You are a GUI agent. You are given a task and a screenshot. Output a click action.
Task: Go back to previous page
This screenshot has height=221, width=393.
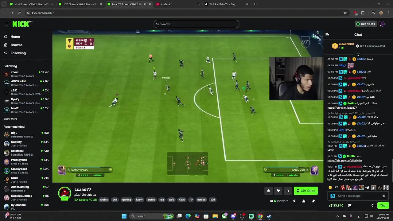4,13
